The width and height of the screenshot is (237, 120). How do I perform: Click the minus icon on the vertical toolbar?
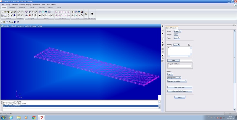point(162,36)
